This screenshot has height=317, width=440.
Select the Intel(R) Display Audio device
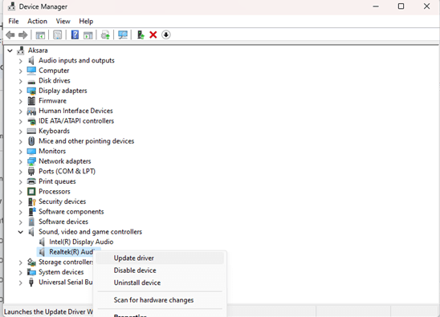[81, 242]
